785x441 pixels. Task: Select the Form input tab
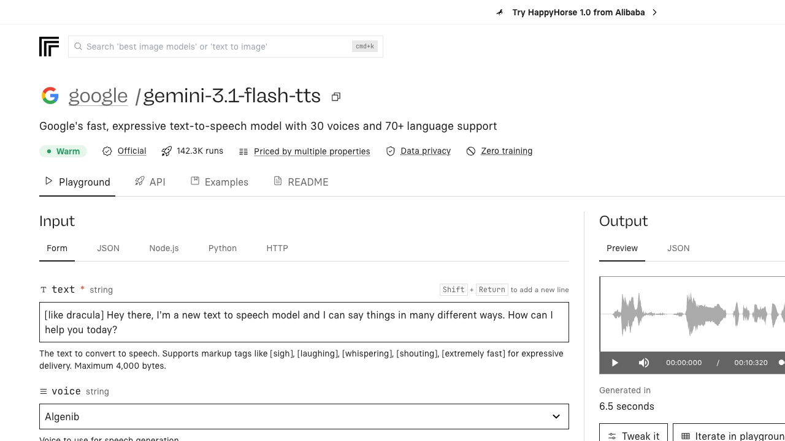point(57,248)
